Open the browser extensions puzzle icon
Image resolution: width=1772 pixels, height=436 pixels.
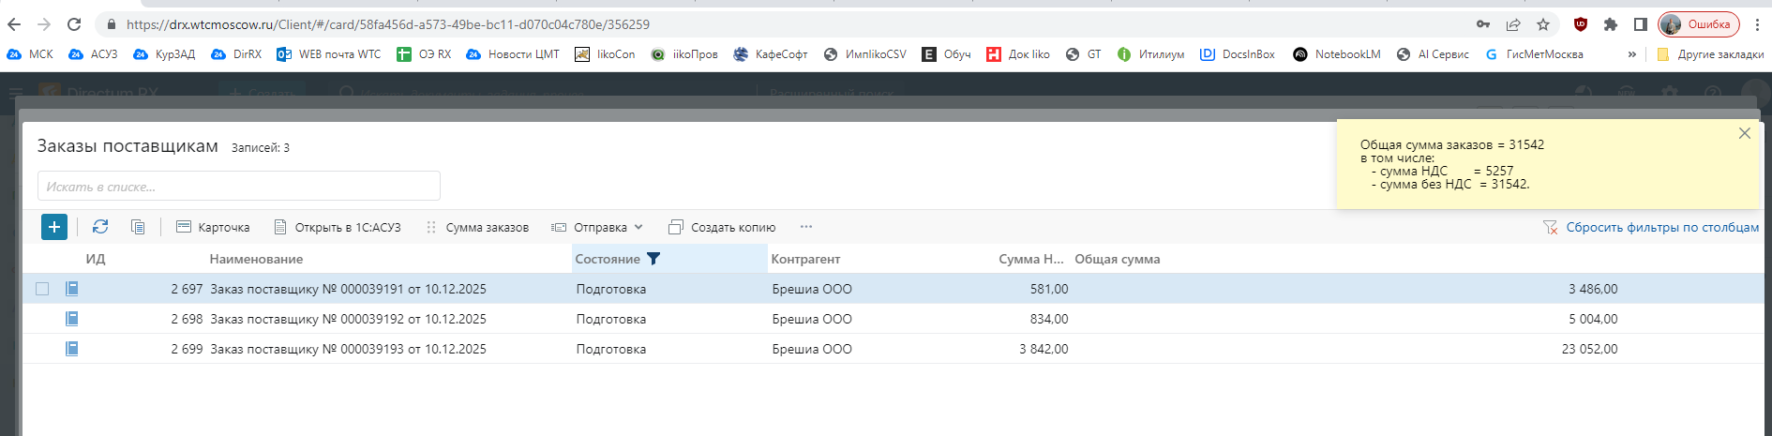(x=1611, y=24)
